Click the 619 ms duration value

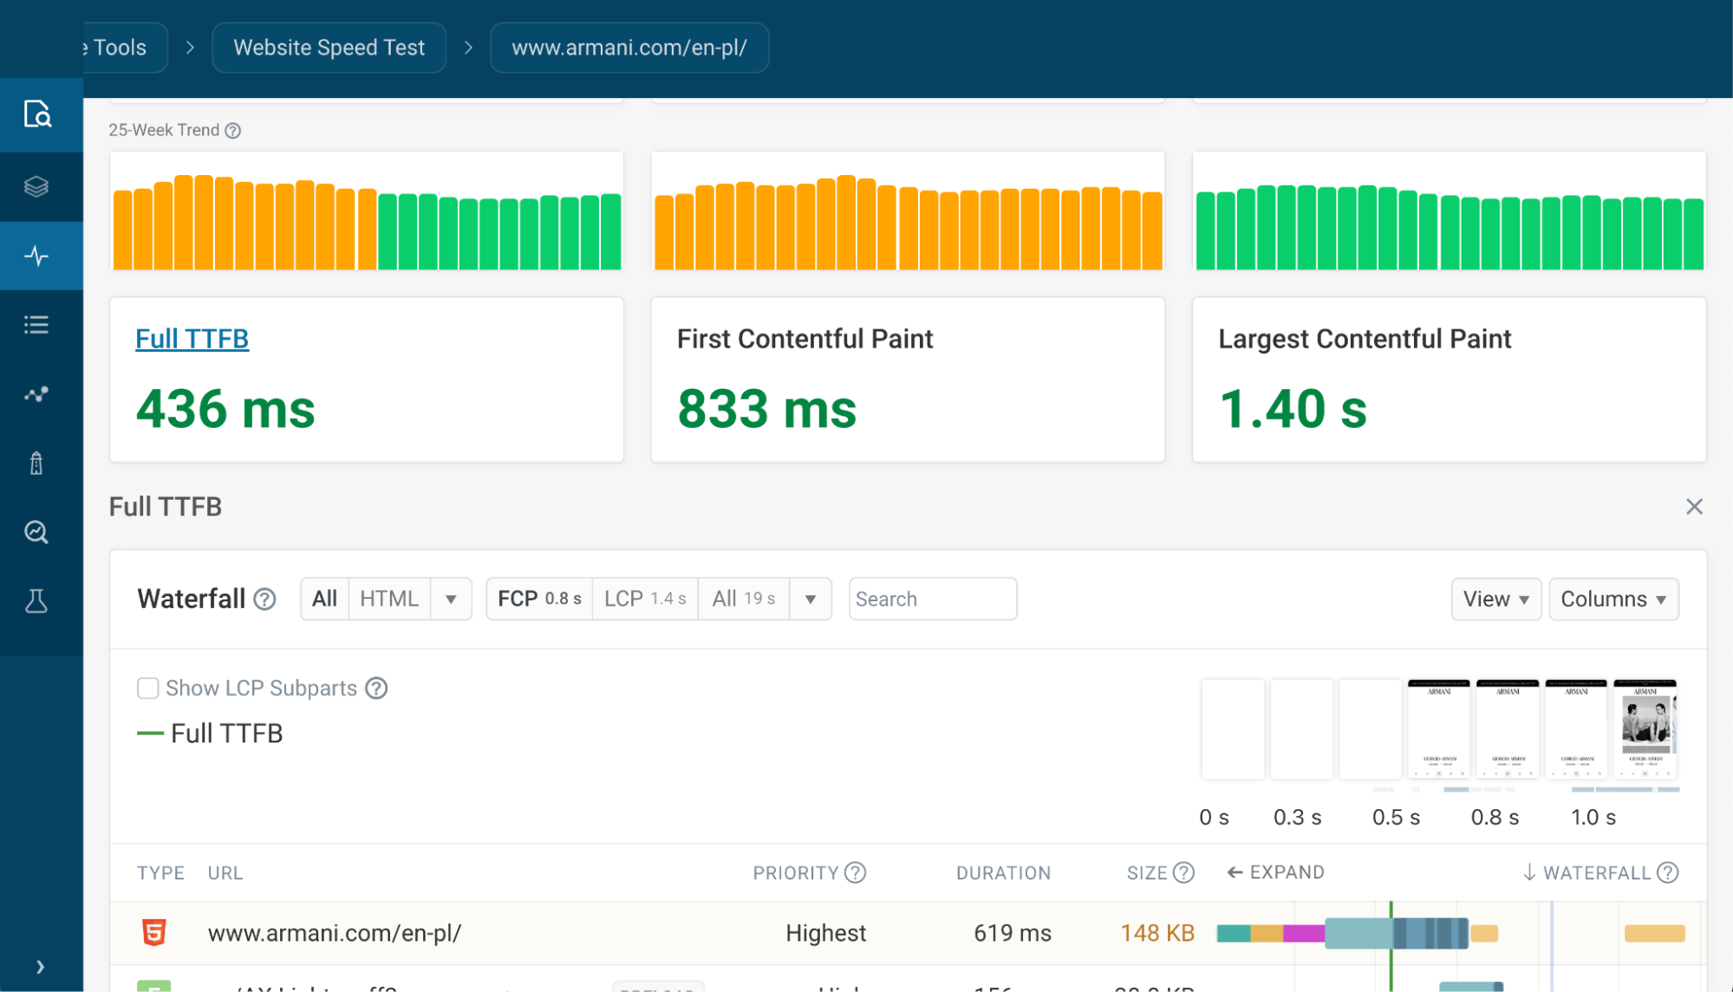coord(1012,933)
